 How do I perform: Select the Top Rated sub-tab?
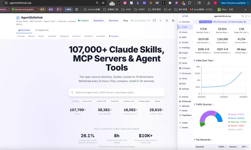tap(52, 36)
